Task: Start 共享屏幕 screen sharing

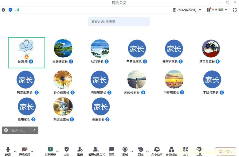Action: 50,151
